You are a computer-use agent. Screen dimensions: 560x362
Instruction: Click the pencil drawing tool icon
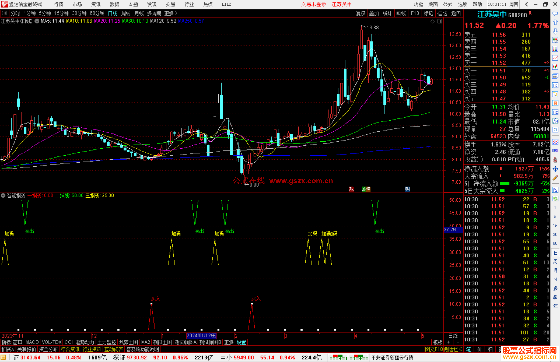tap(555, 178)
